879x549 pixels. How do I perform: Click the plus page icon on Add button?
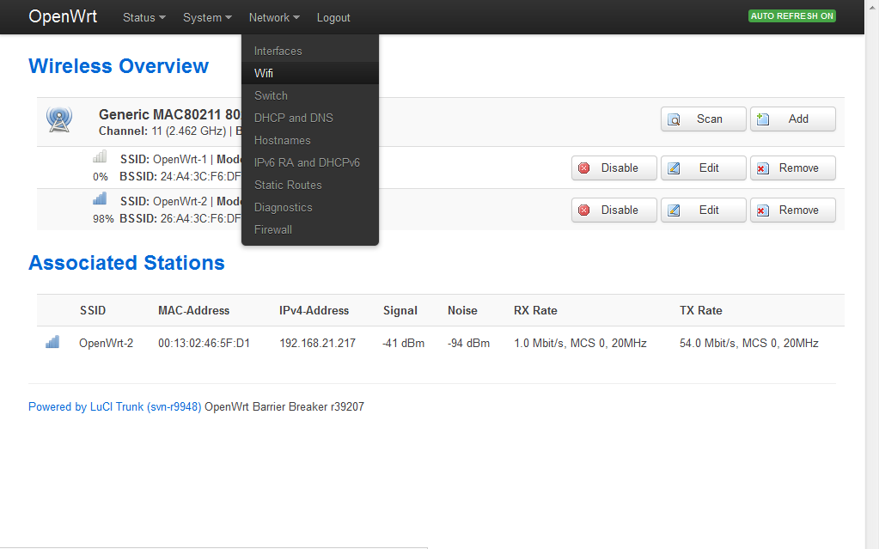click(x=763, y=119)
